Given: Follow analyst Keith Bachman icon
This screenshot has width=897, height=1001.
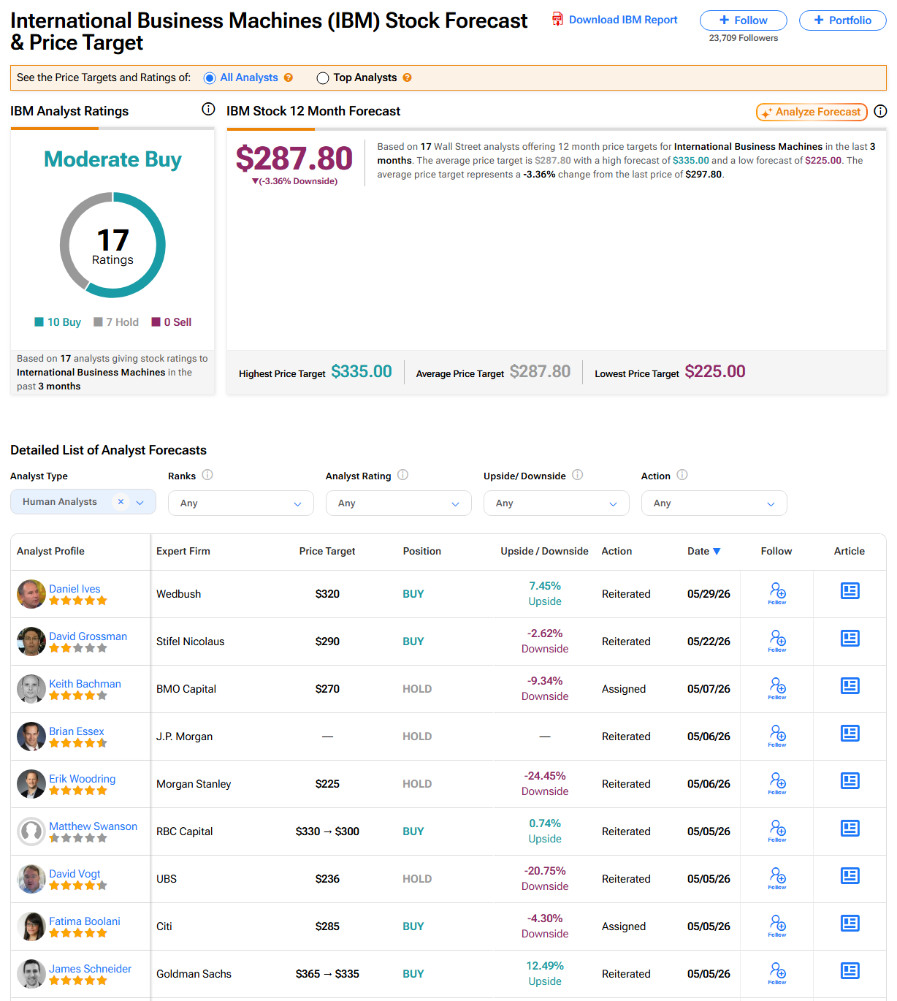Looking at the screenshot, I should [x=777, y=688].
